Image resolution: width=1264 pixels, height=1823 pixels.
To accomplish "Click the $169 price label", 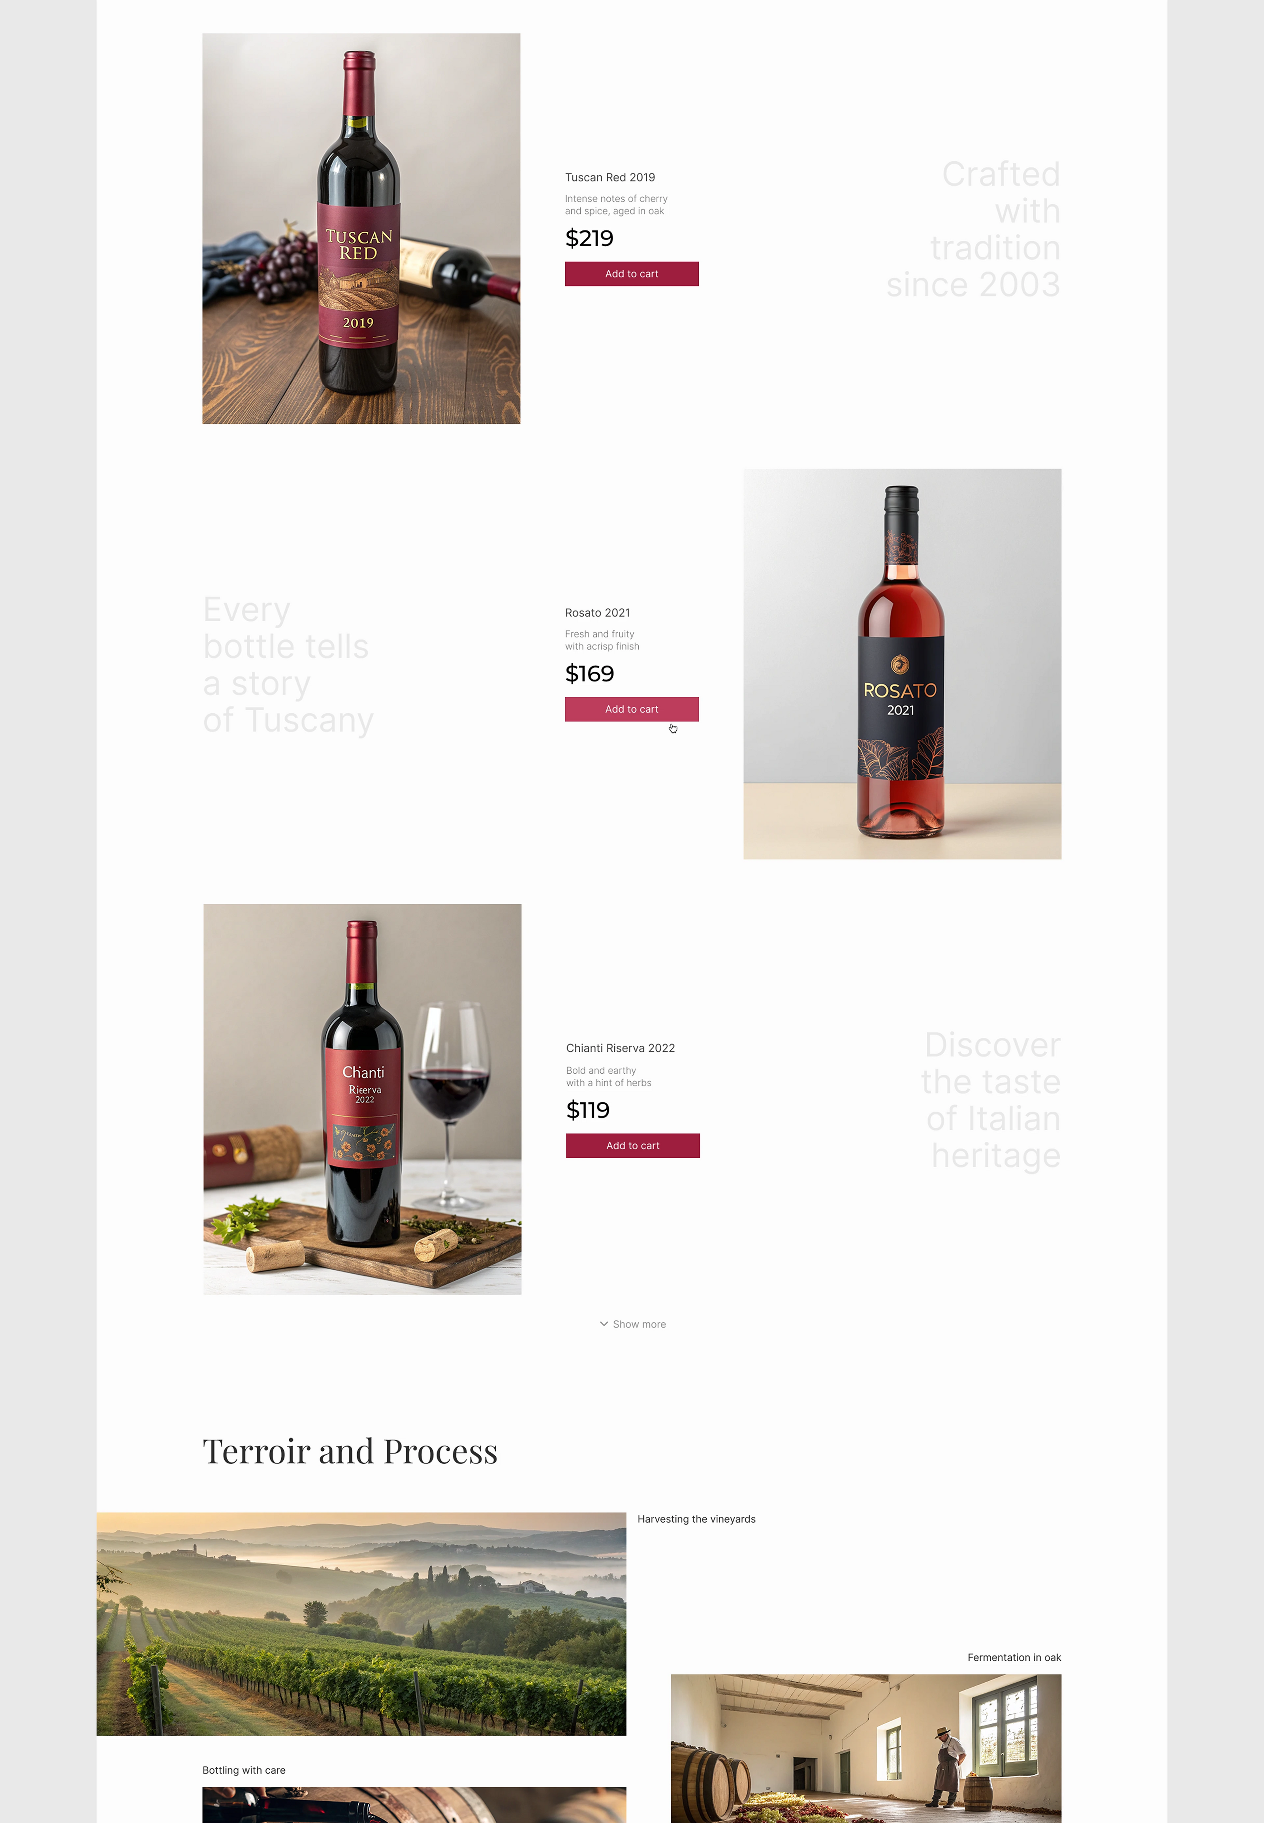I will tap(589, 673).
